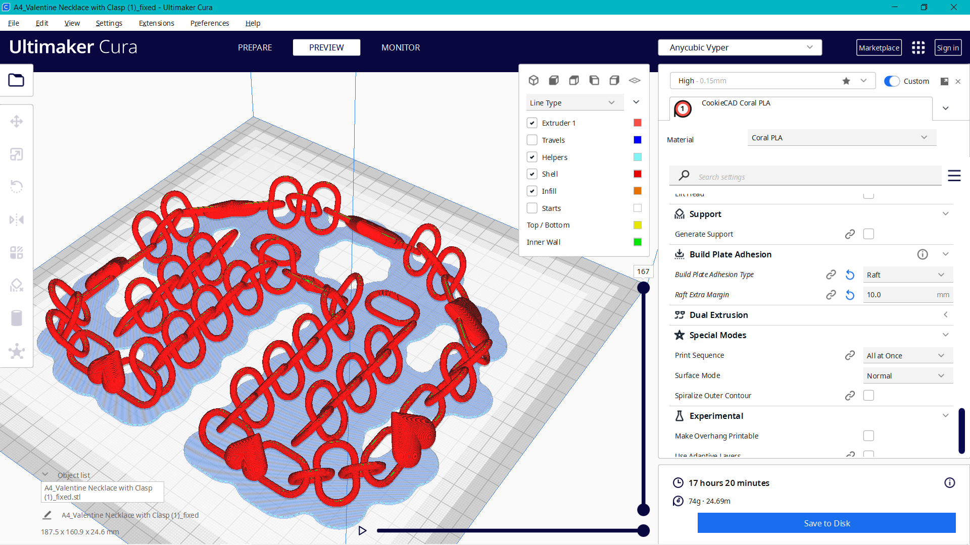Uncheck the Helpers line type
The image size is (970, 545).
[x=532, y=157]
